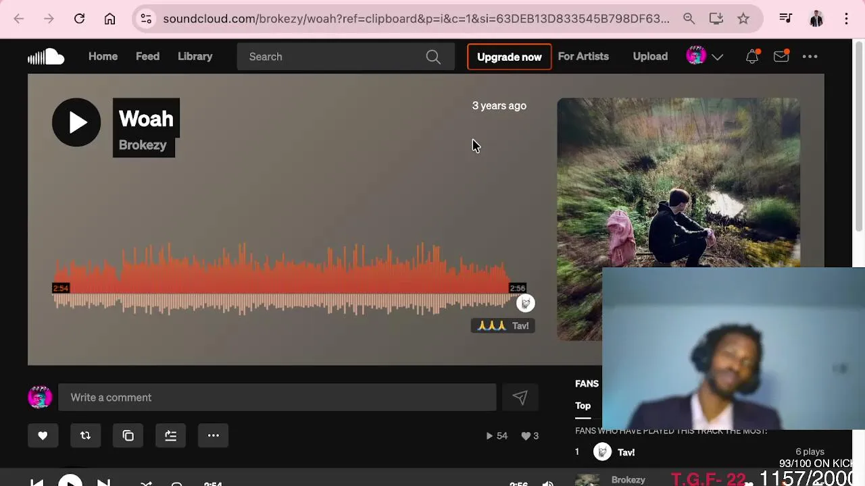Bookmark this page with the star
This screenshot has height=486, width=865.
coord(743,19)
